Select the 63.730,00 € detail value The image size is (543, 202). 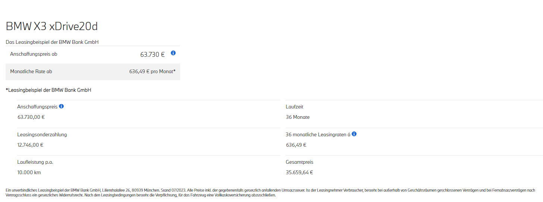[31, 117]
